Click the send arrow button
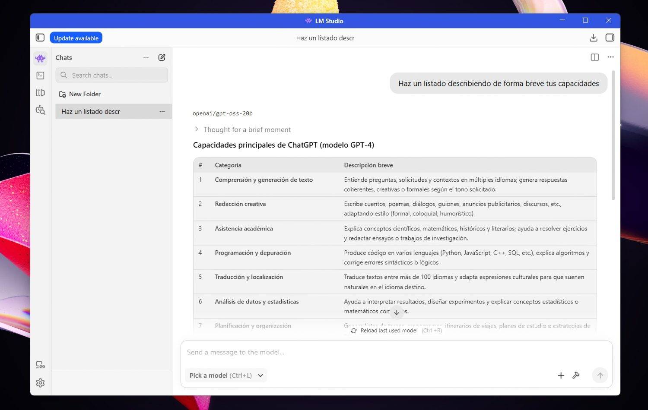This screenshot has height=410, width=648. click(x=600, y=375)
